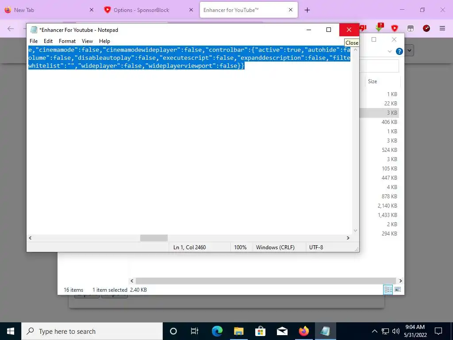Open the Notepad Edit menu
Image resolution: width=453 pixels, height=340 pixels.
(x=48, y=41)
